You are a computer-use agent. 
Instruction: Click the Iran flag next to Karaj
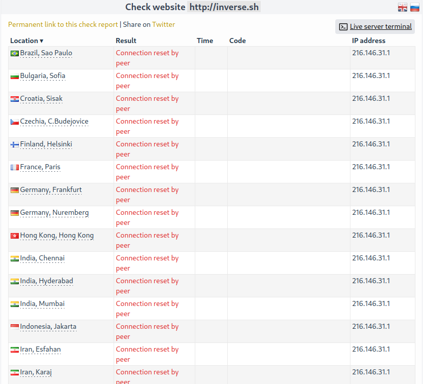click(14, 371)
